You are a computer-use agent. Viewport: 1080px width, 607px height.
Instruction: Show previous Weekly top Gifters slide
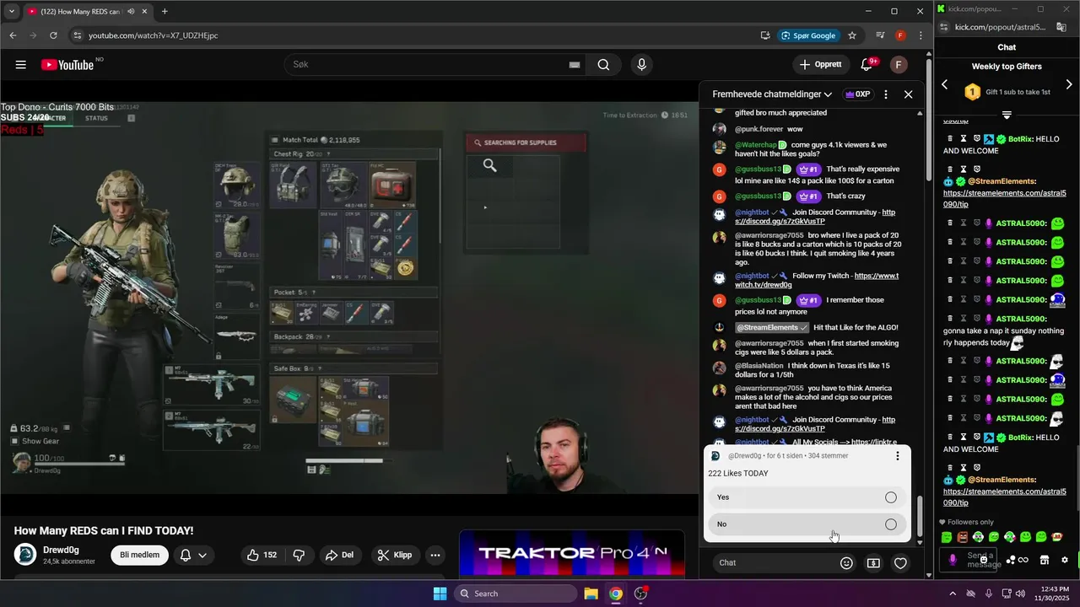(945, 84)
